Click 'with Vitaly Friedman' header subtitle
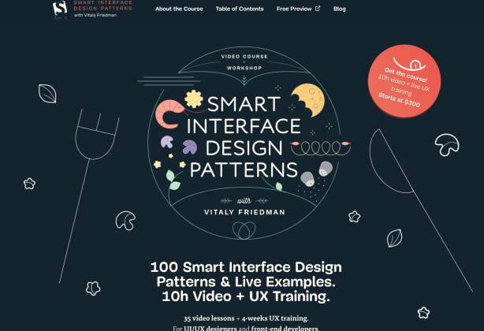Viewport: 484px width, 331px height. pos(95,15)
